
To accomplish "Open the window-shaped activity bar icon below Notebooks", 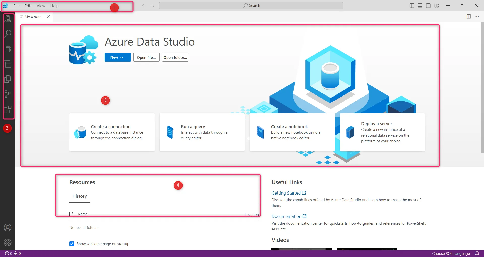I will pos(8,64).
